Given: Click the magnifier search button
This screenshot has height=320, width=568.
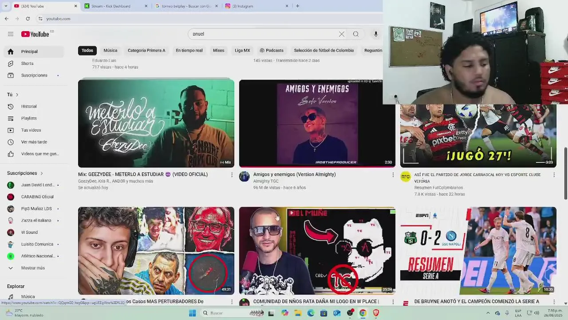Looking at the screenshot, I should [356, 34].
